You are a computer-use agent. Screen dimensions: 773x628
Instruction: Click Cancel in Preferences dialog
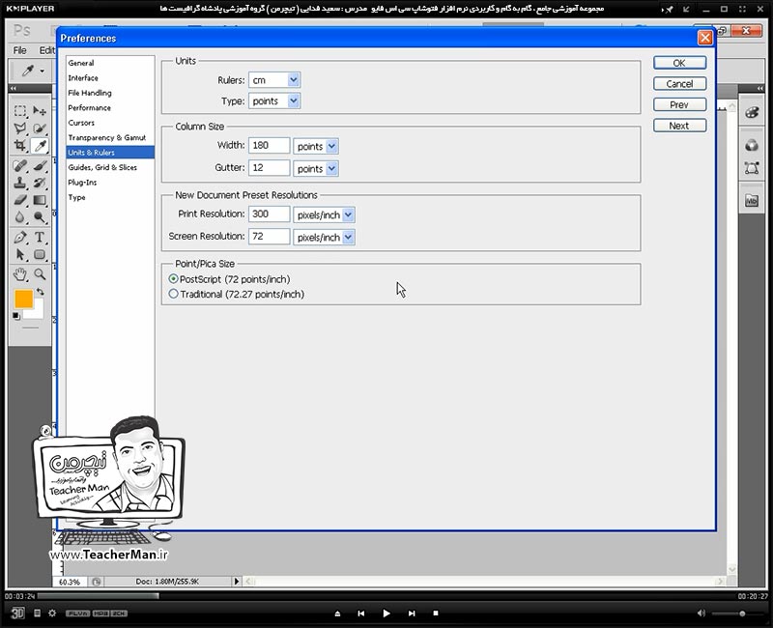pos(679,84)
